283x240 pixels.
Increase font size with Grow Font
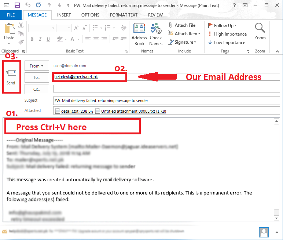[77, 28]
